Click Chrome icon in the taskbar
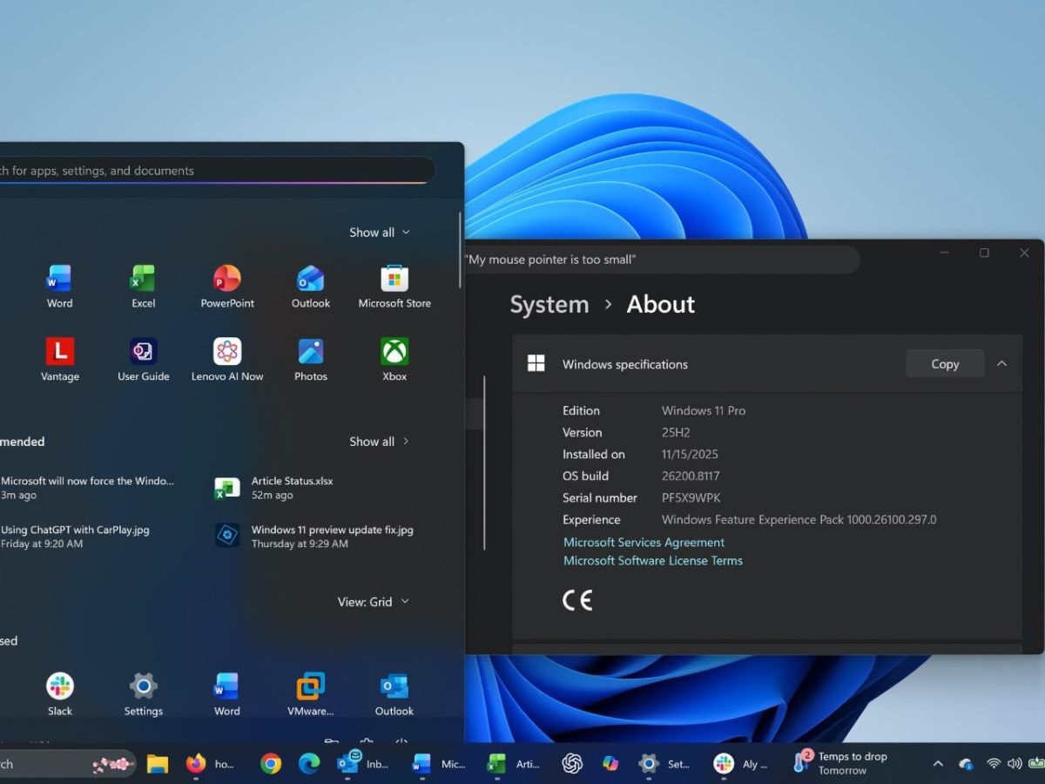The height and width of the screenshot is (784, 1045). [x=271, y=764]
